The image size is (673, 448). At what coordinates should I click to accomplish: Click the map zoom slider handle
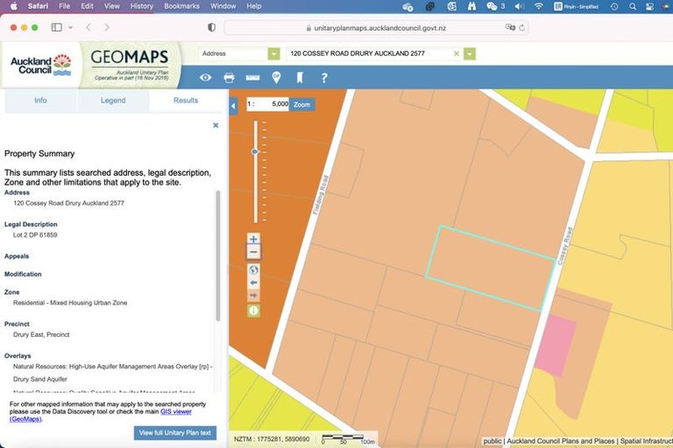coord(255,151)
